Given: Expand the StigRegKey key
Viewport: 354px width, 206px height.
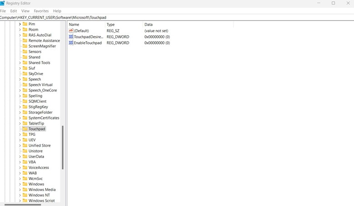Looking at the screenshot, I should click(x=20, y=107).
